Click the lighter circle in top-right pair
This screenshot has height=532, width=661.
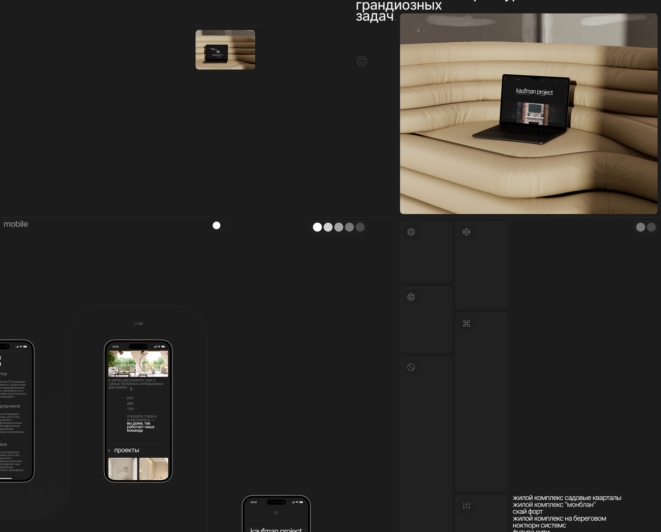click(x=641, y=227)
